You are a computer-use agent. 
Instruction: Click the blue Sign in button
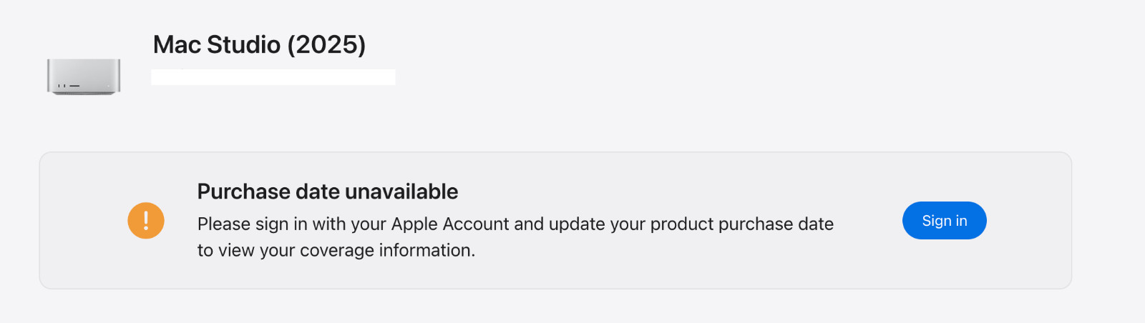point(944,220)
